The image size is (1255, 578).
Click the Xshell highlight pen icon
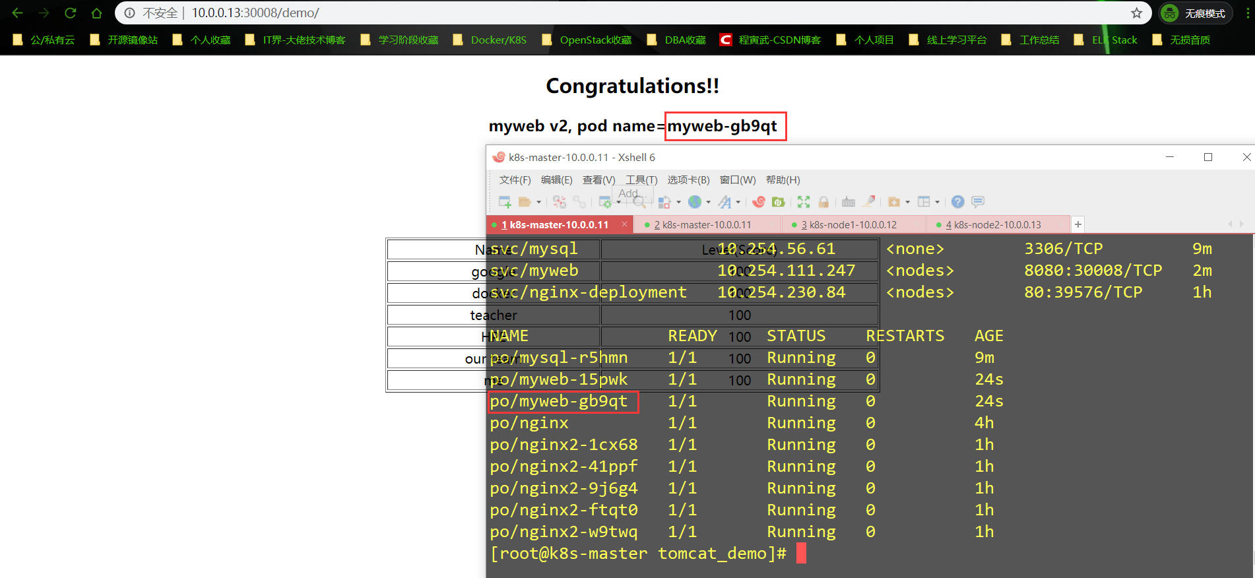tap(869, 201)
